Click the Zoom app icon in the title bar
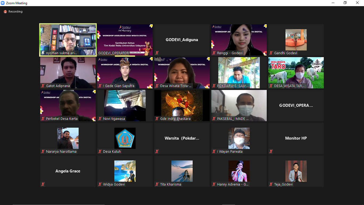Viewport: 364px width, 205px height. coord(3,3)
